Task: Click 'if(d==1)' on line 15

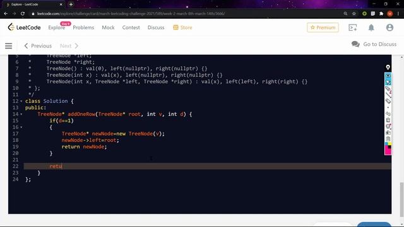Action: click(x=62, y=120)
